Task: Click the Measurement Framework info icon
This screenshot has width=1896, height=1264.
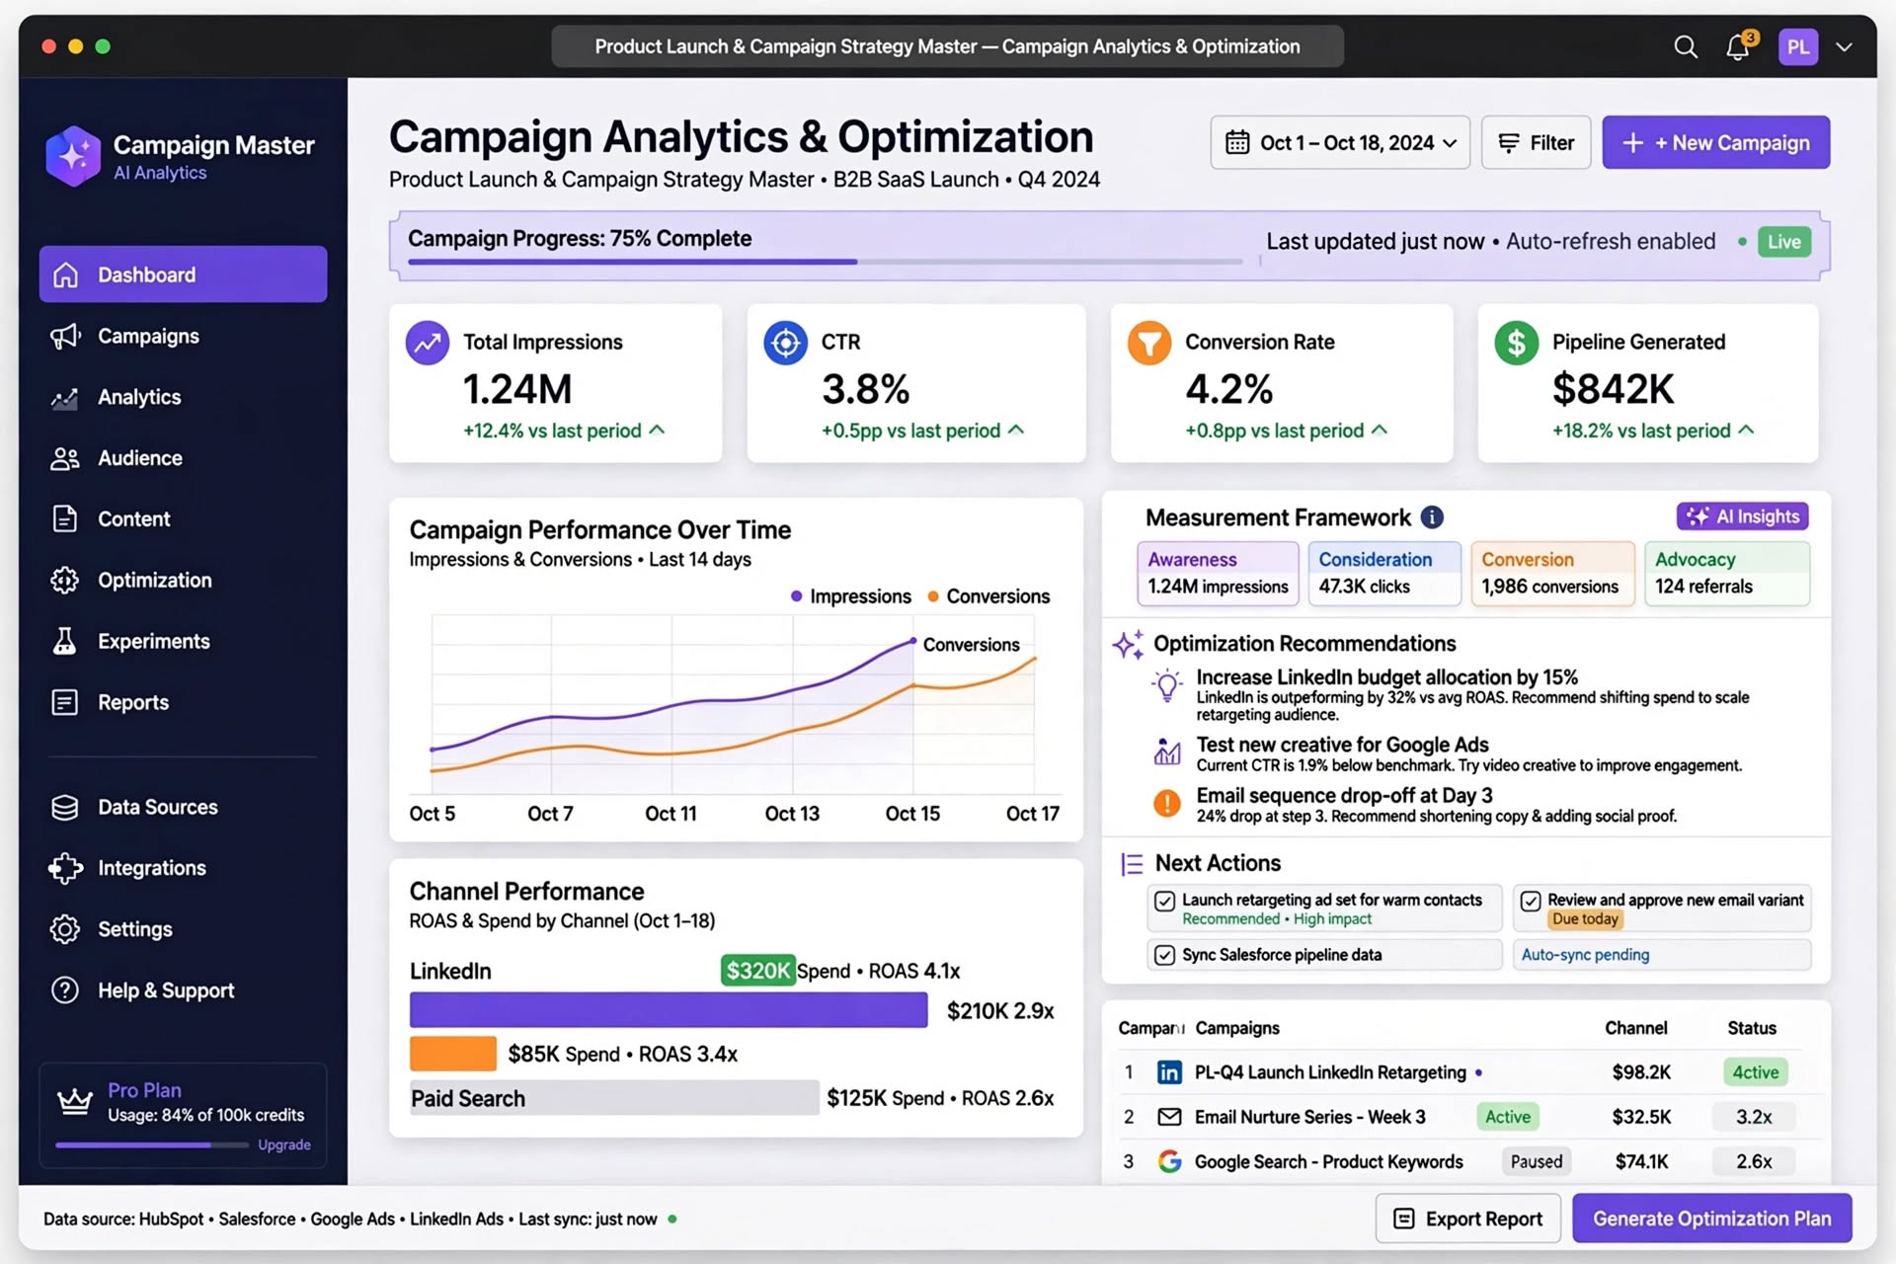Action: [x=1432, y=517]
